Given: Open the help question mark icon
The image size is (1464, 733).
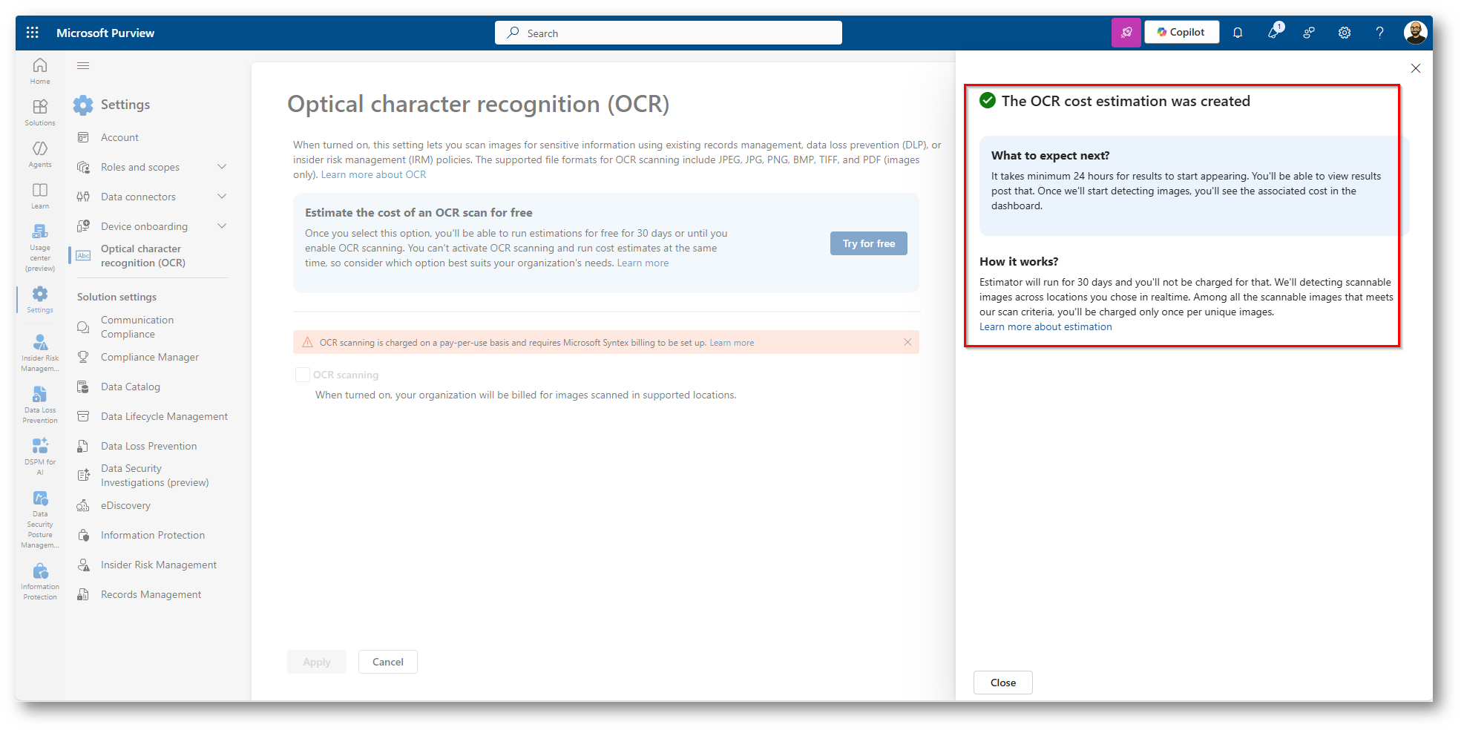Looking at the screenshot, I should point(1380,33).
